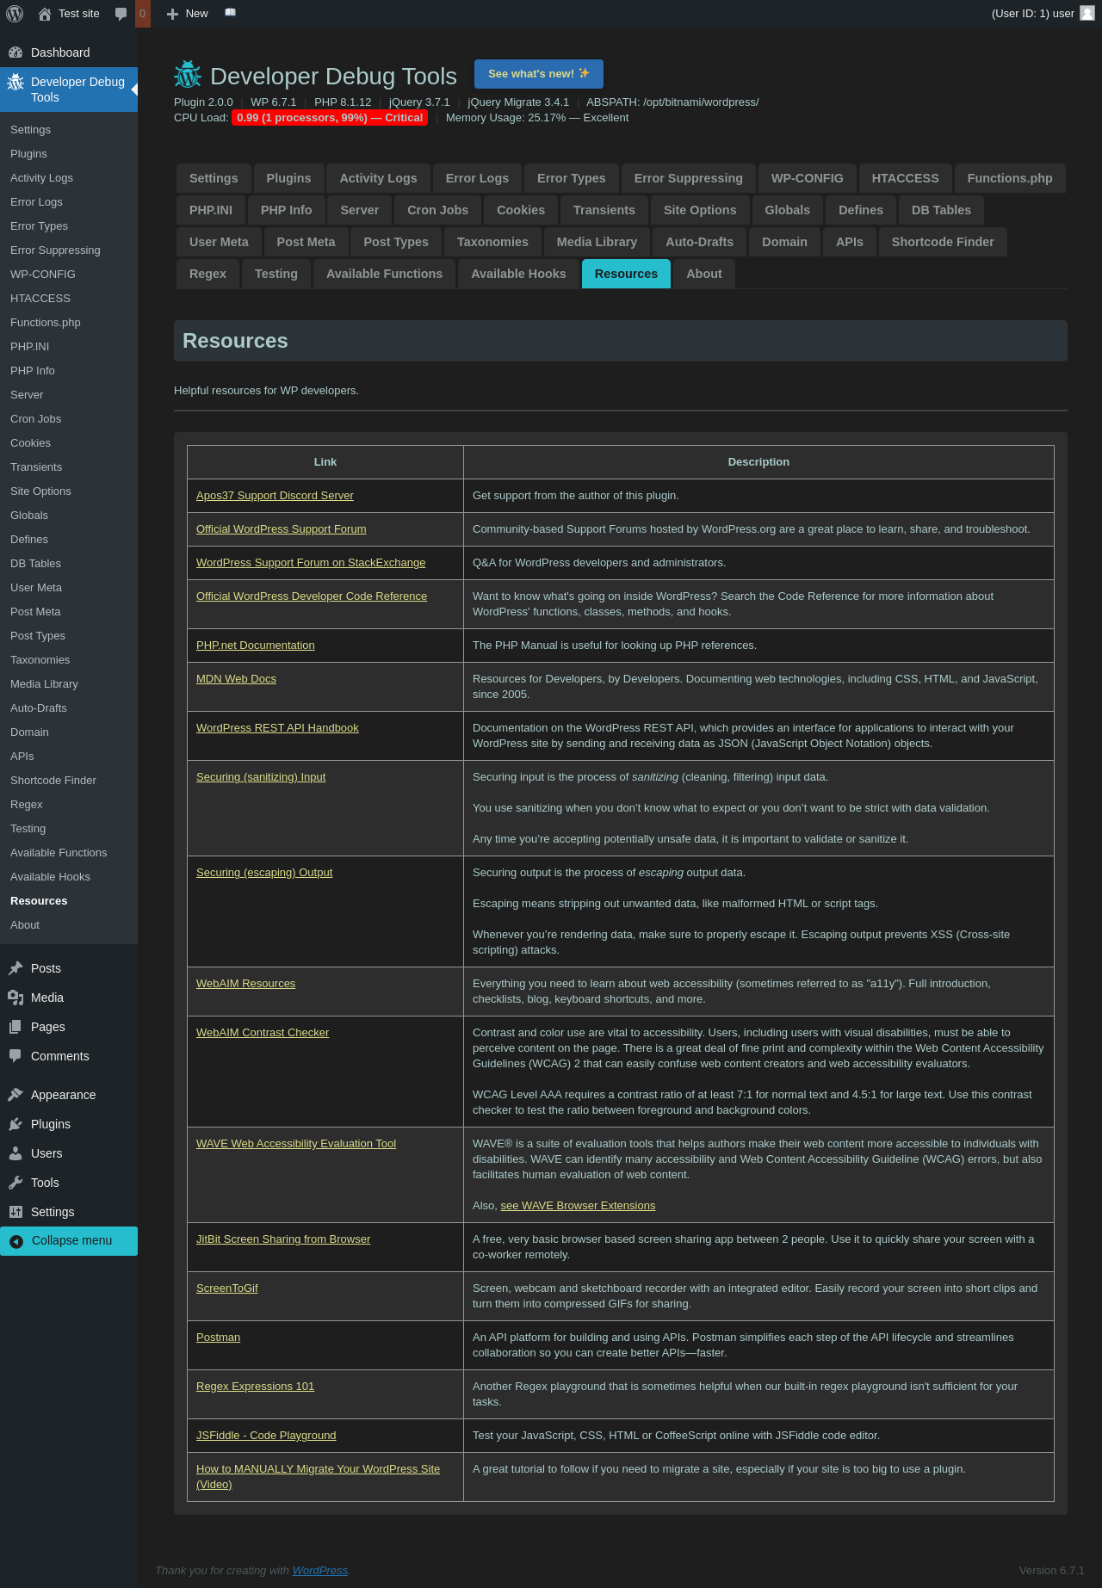Follow the MDN Web Docs link

click(236, 679)
